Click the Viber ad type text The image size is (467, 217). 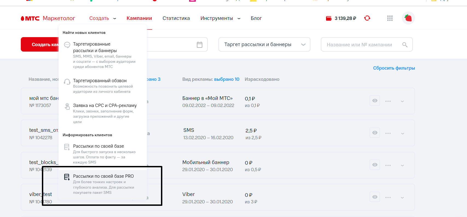pyautogui.click(x=189, y=194)
